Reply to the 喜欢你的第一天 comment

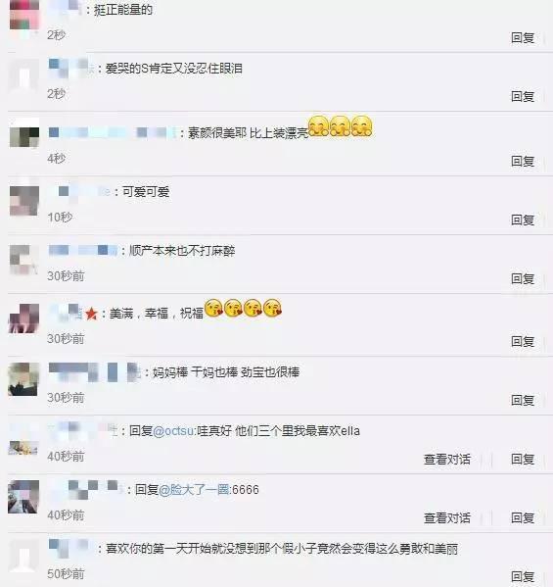(x=523, y=577)
